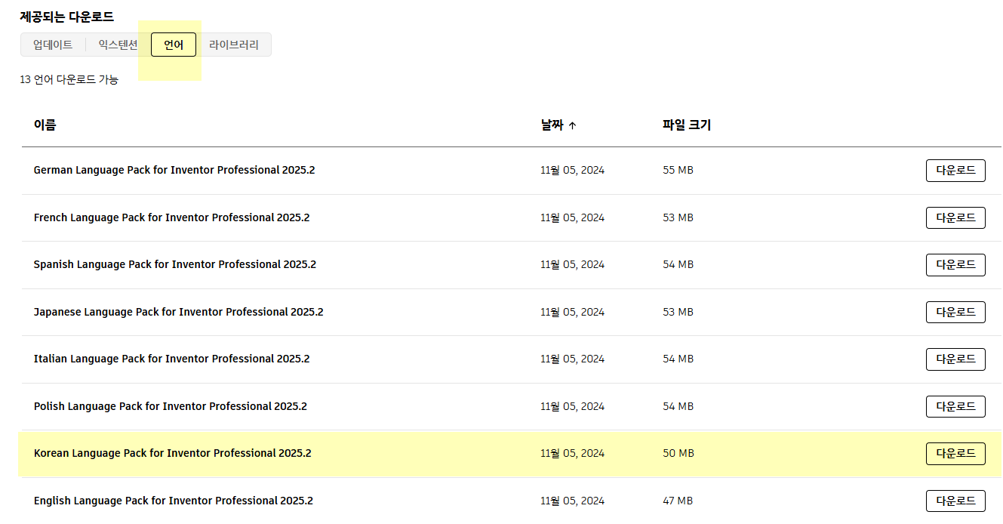Click the 파일 크기 column header
Viewport: 1003px width, 524px height.
[x=687, y=125]
